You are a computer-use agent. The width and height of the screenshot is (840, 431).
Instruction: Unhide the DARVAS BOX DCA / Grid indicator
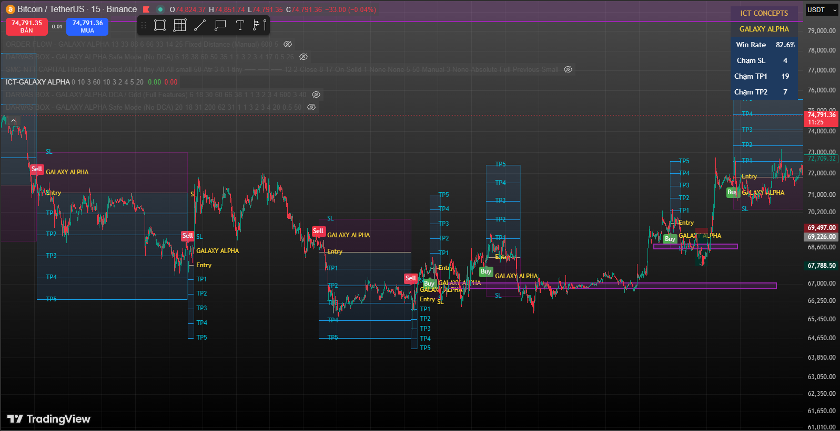click(x=316, y=94)
